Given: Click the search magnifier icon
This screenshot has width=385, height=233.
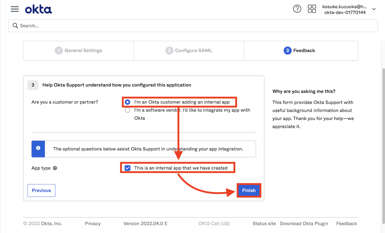Looking at the screenshot, I should coord(15,26).
